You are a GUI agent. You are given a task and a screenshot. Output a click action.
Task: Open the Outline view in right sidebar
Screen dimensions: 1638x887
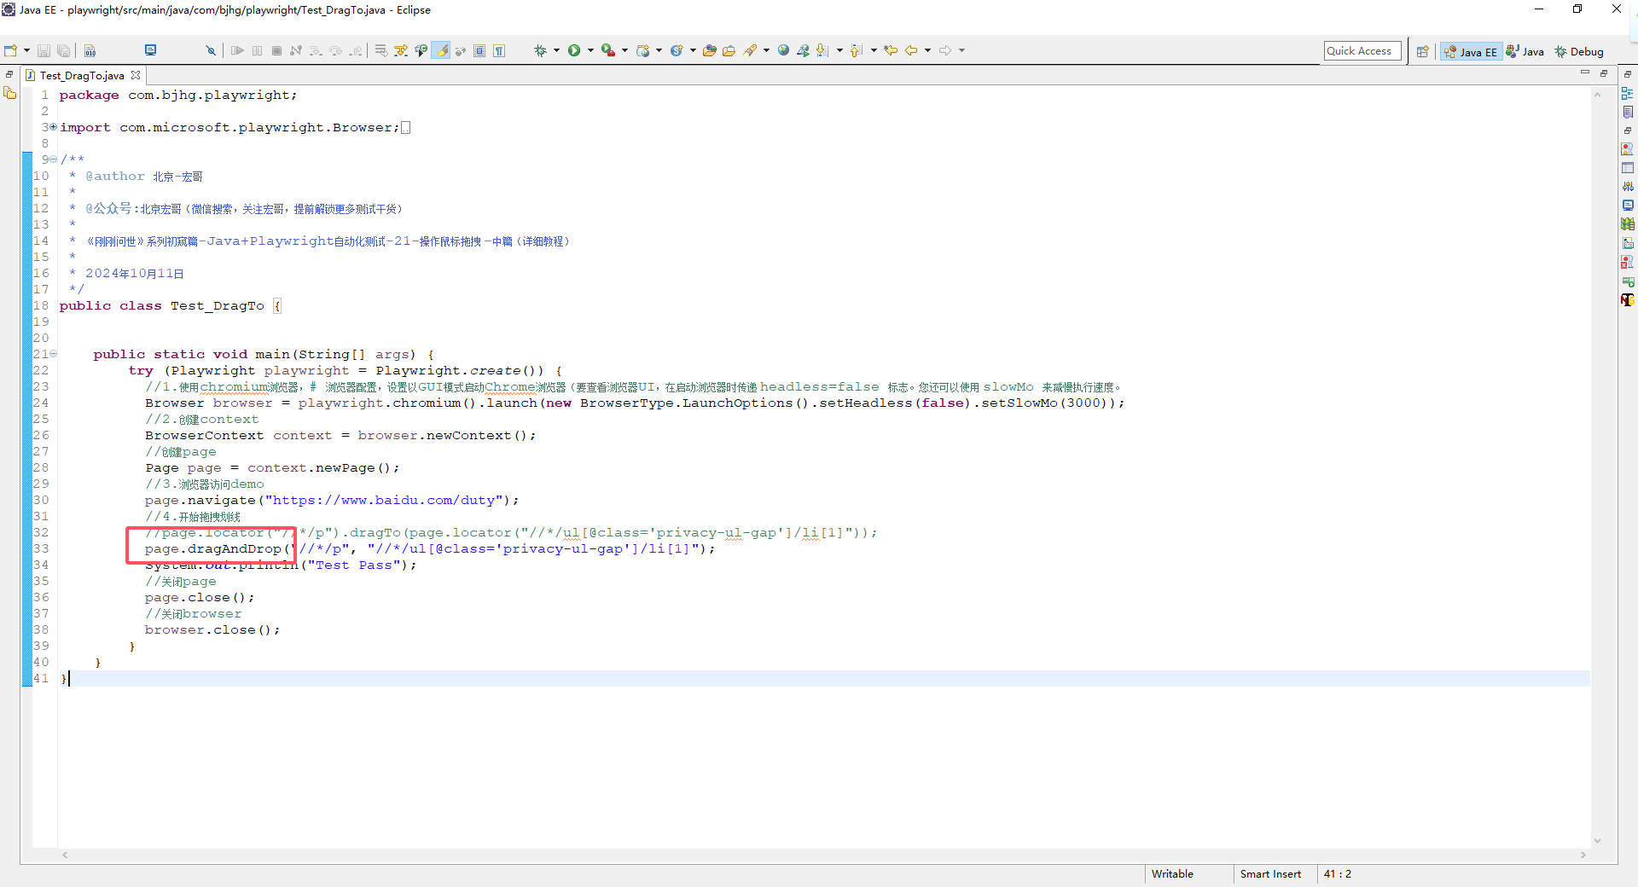[x=1628, y=94]
